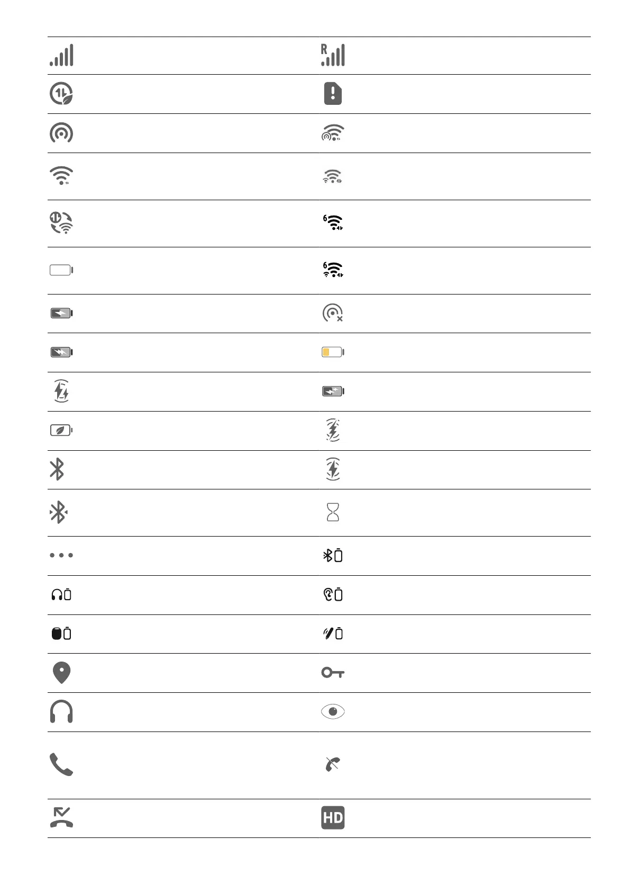Click the data saver leaf circle icon
The width and height of the screenshot is (630, 892).
[x=61, y=94]
